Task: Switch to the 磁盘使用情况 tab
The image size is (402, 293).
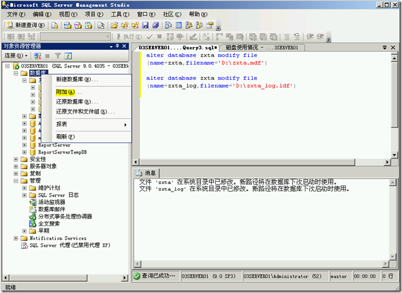Action: click(x=262, y=47)
